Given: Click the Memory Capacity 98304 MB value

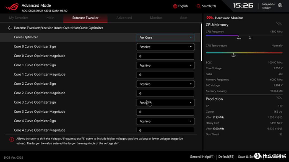Looking at the screenshot, I should click(x=277, y=91).
